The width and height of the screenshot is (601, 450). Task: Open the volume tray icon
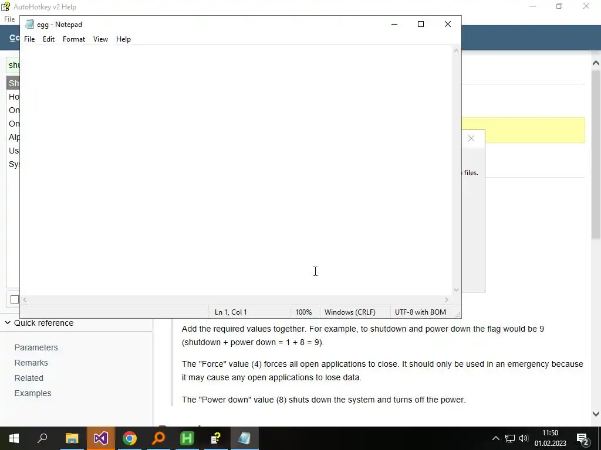(524, 438)
